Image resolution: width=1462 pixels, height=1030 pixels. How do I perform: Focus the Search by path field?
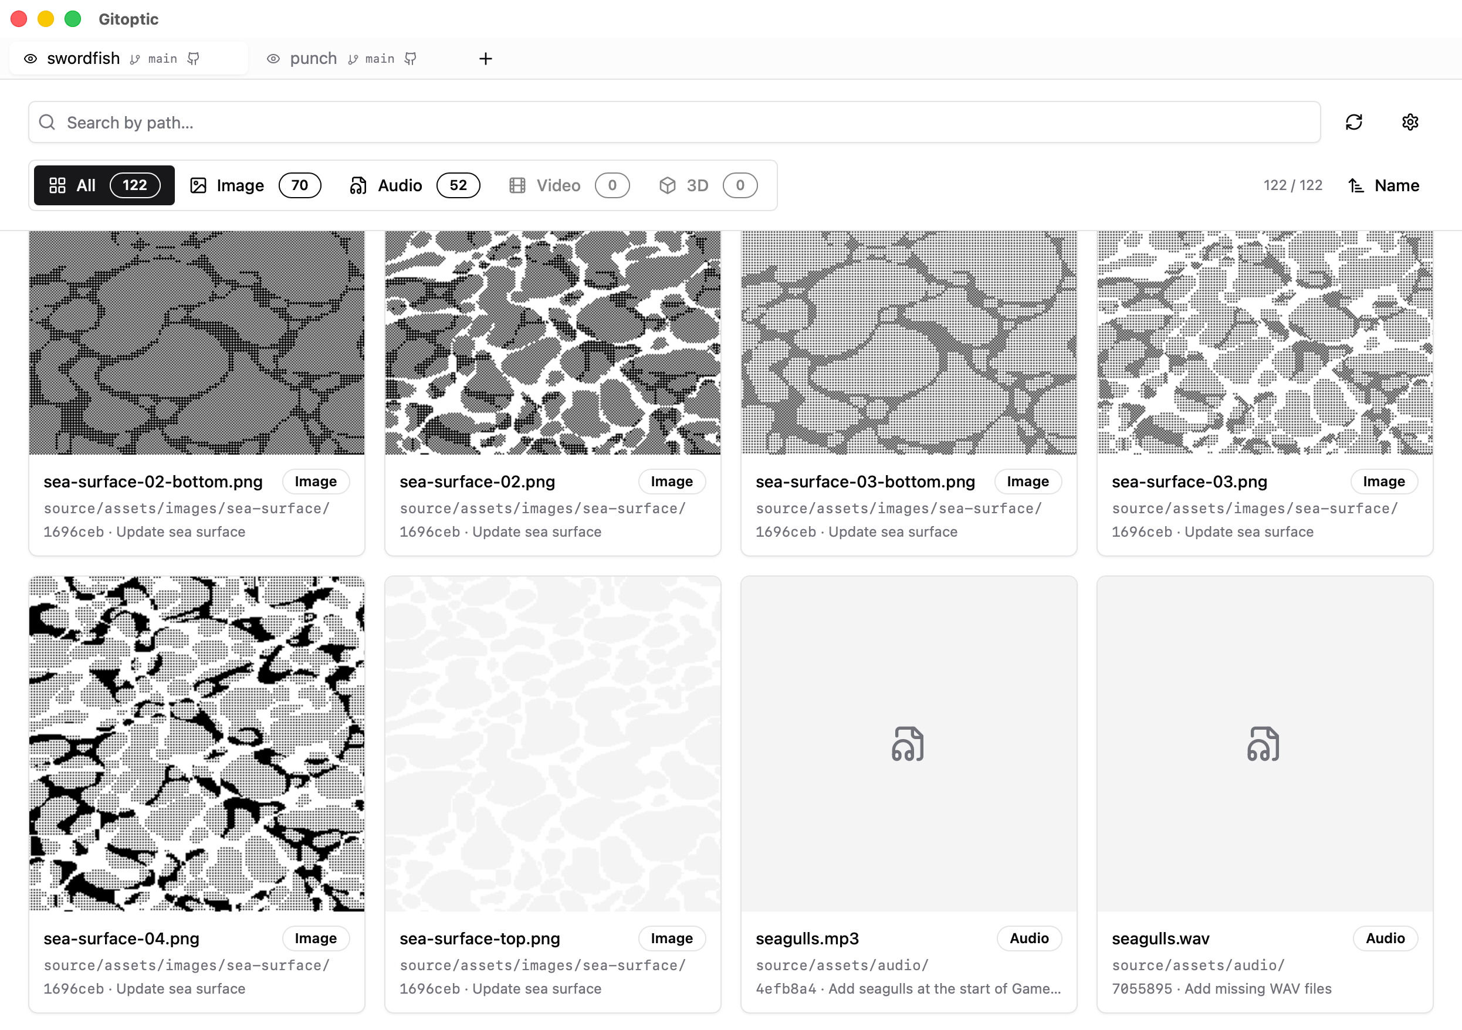(674, 122)
